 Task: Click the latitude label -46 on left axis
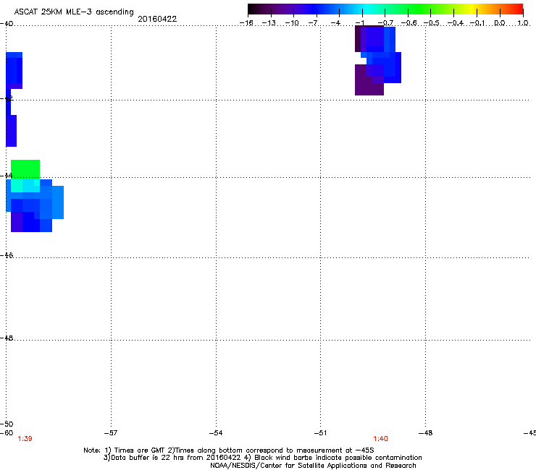7,255
